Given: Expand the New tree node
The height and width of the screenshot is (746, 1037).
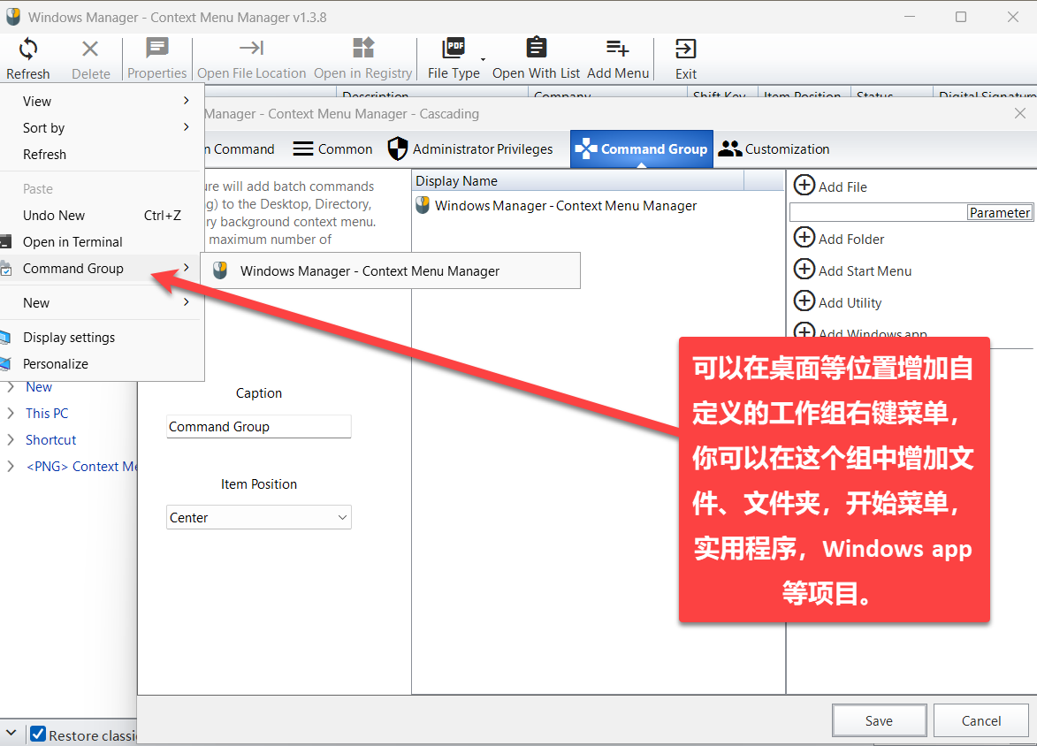Looking at the screenshot, I should click(x=10, y=387).
